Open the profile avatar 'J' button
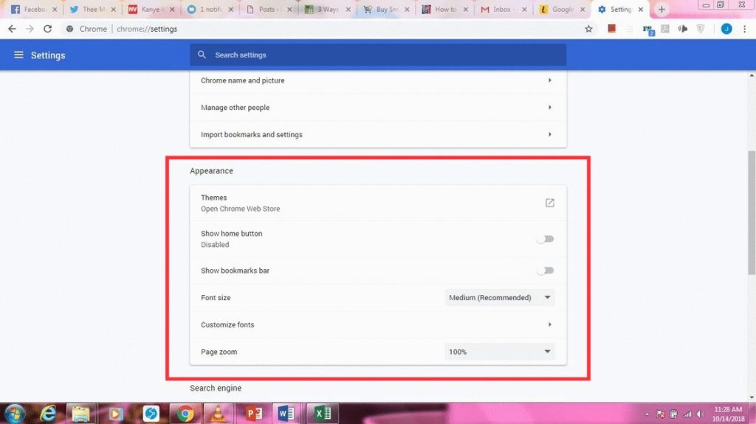 pyautogui.click(x=726, y=29)
